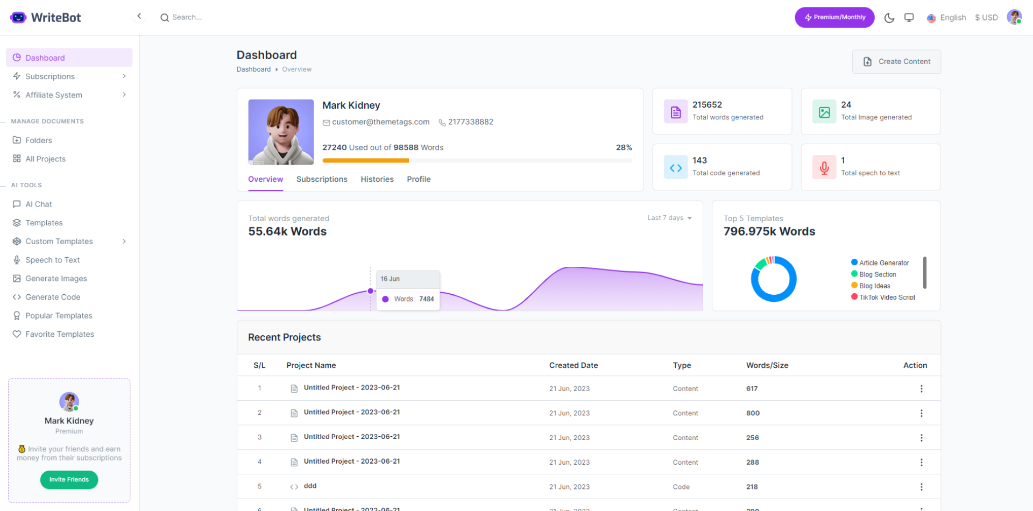The width and height of the screenshot is (1033, 511).
Task: Select the Speech to Text tool
Action: pyautogui.click(x=52, y=260)
